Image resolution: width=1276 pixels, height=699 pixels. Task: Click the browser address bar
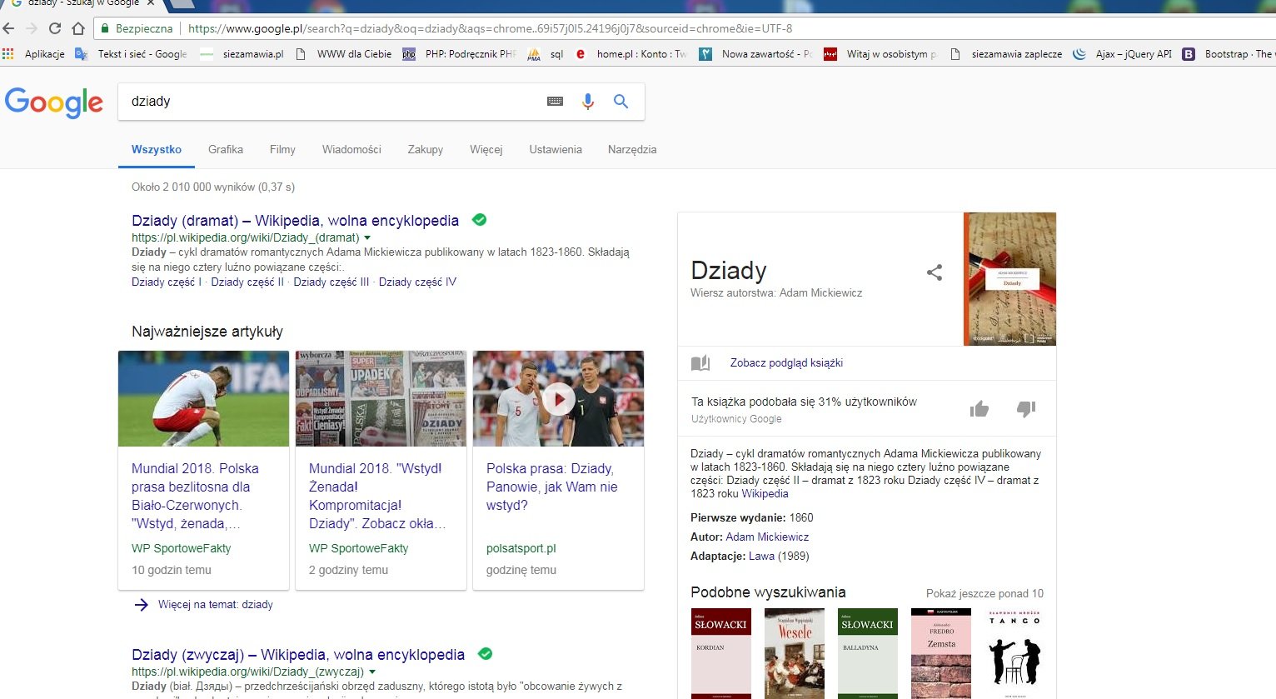(683, 28)
